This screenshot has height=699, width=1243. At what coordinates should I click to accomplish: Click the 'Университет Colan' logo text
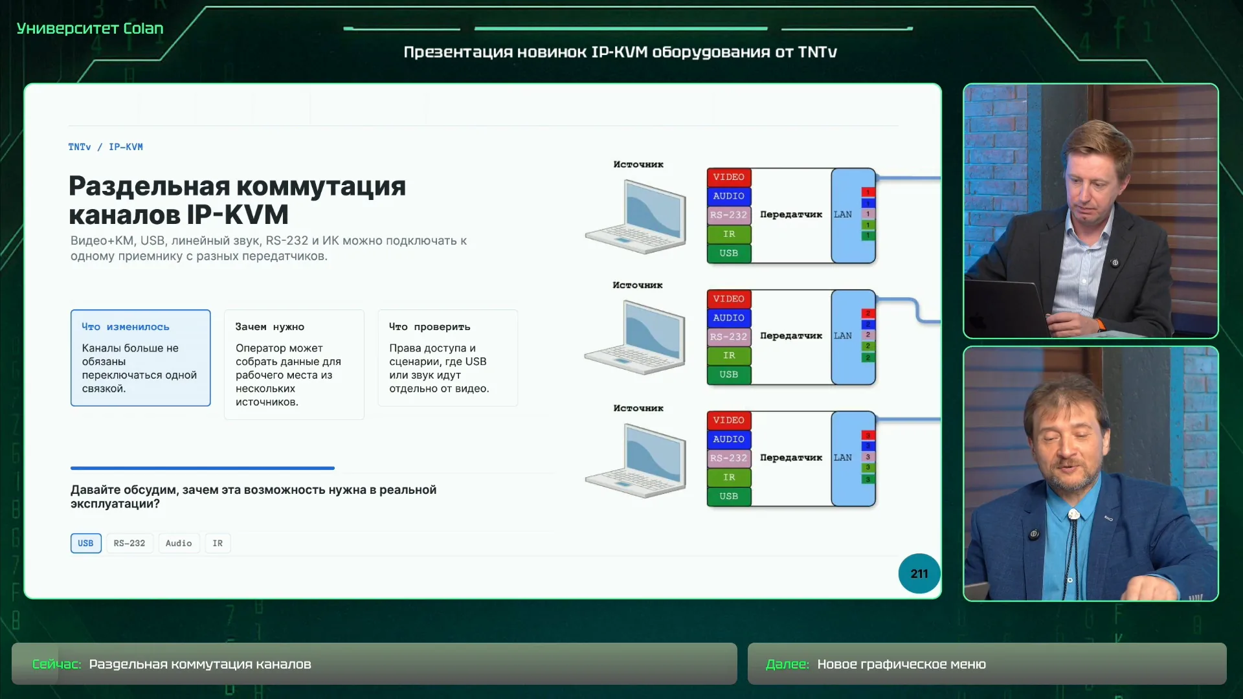coord(90,28)
